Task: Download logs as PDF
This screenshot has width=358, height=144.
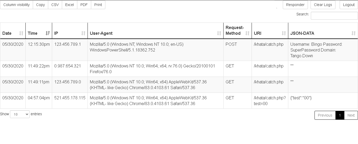Action: tap(84, 5)
